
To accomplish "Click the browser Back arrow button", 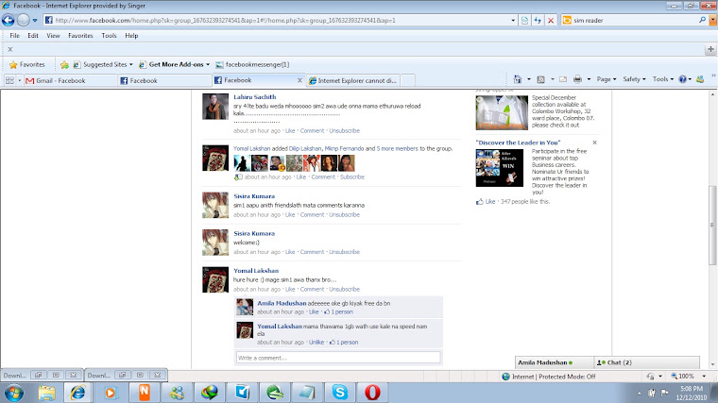I will pos(9,20).
